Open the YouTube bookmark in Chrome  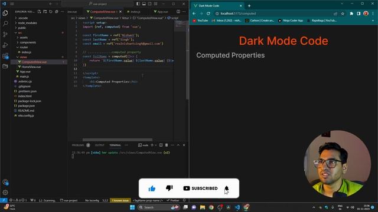(200, 21)
